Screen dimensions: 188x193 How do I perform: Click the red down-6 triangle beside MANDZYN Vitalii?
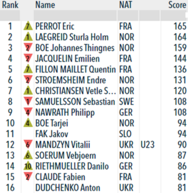pos(28,144)
